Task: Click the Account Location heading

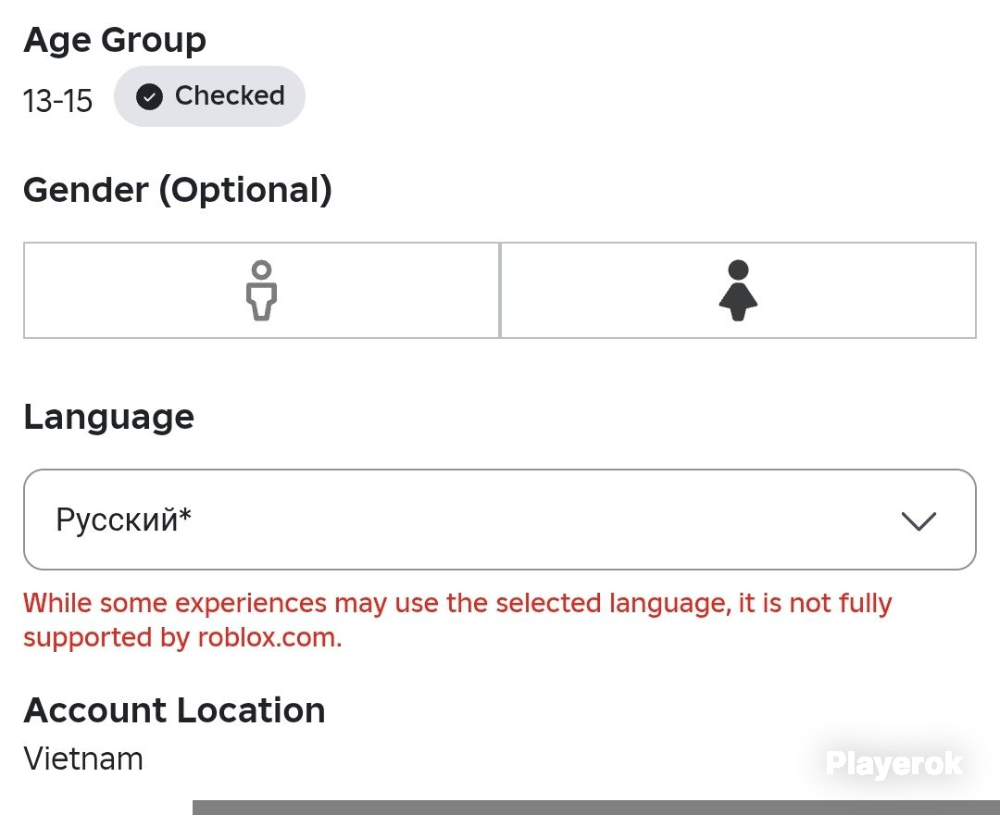Action: [x=175, y=709]
